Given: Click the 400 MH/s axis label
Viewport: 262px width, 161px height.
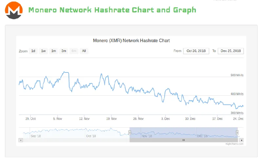Looking at the screenshot, I should [237, 94].
